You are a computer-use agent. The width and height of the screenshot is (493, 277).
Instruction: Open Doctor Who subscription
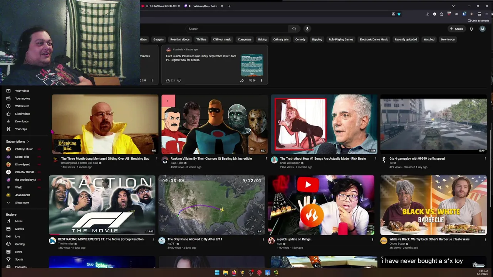point(23,157)
